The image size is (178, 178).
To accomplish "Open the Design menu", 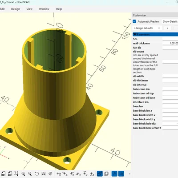I will tap(16, 9).
